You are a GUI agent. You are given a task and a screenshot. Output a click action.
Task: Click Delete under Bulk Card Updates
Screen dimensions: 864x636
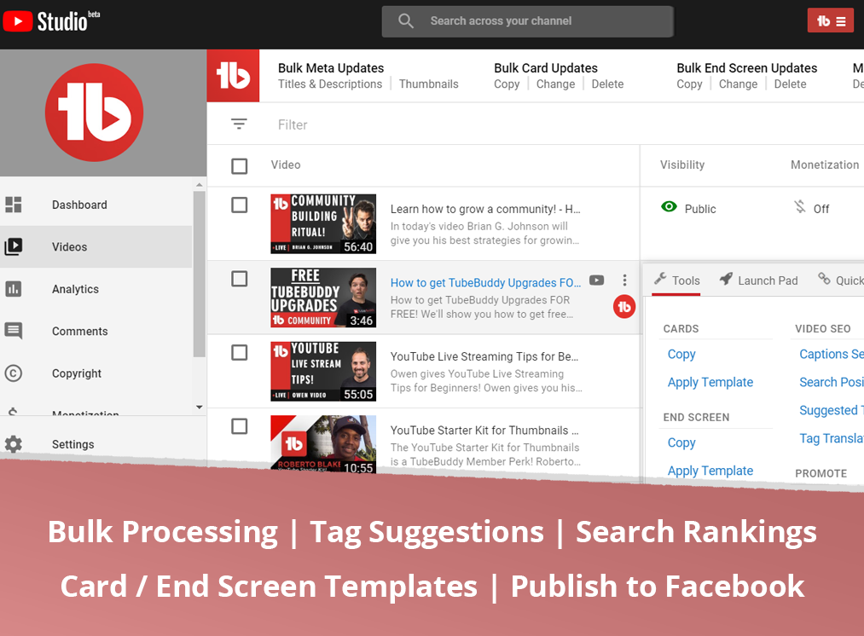click(x=608, y=84)
